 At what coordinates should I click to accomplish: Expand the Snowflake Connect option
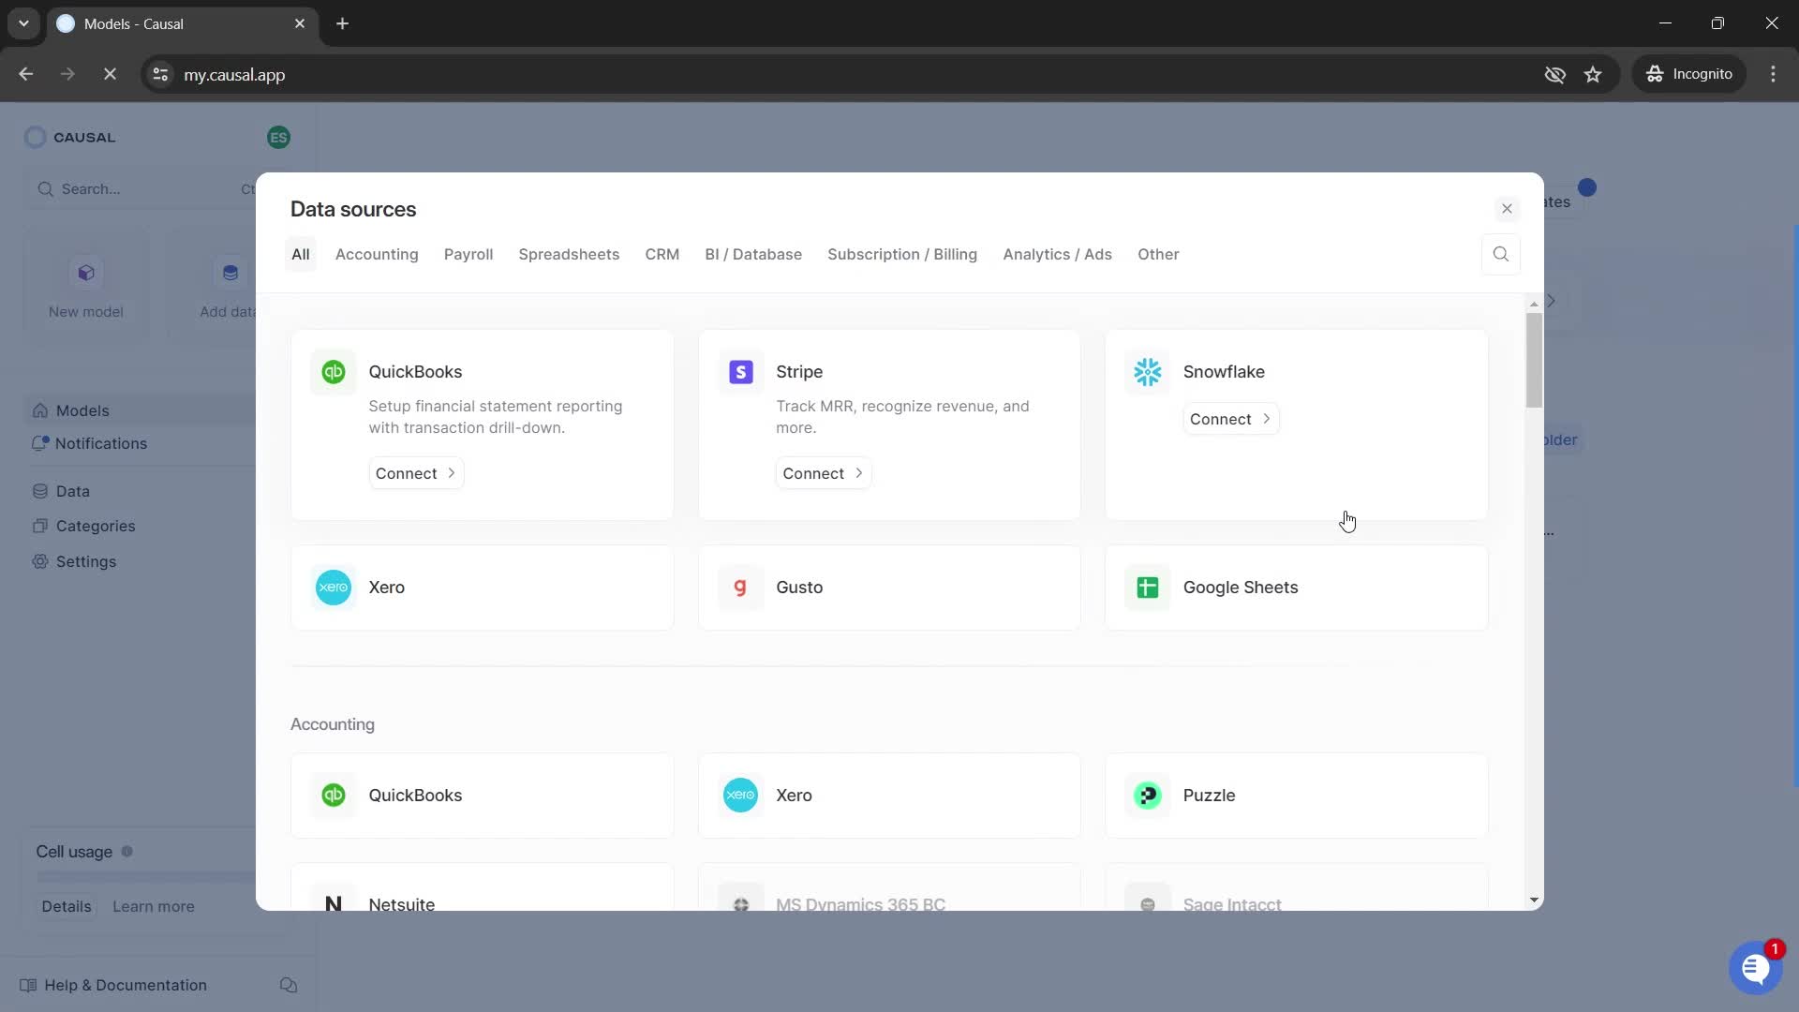point(1230,418)
